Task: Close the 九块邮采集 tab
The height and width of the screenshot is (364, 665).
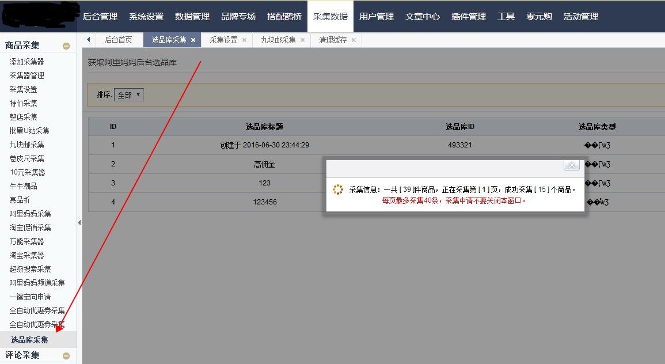Action: point(302,40)
